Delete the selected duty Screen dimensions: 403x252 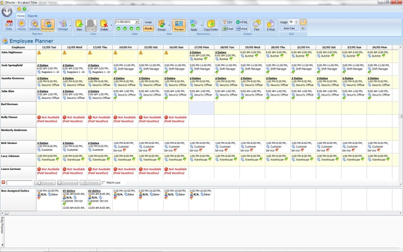[x=104, y=26]
